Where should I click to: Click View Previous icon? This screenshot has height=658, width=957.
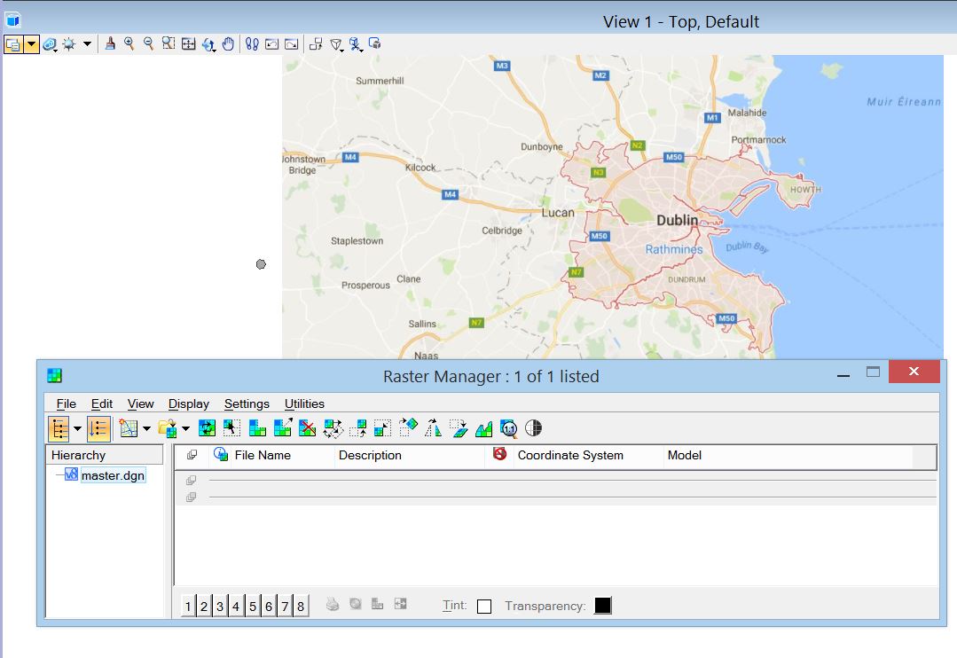(x=272, y=43)
